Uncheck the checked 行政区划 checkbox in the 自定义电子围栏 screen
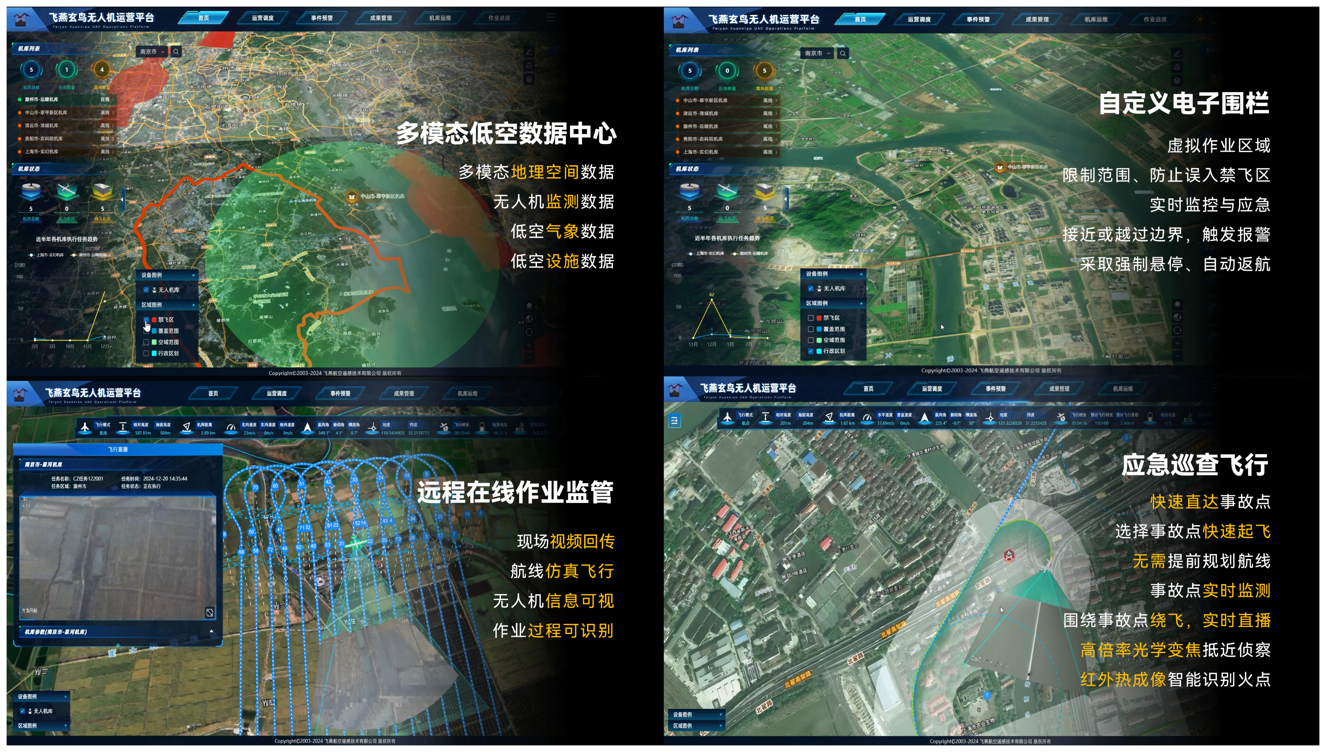This screenshot has height=752, width=1326. tap(811, 351)
